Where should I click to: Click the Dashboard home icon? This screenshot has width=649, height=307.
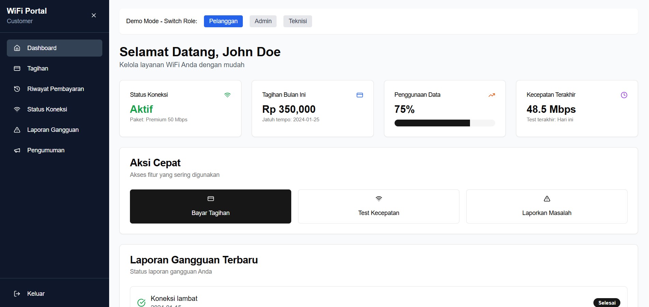click(17, 48)
